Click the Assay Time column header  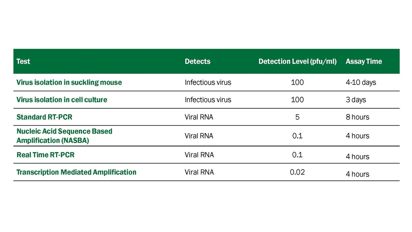click(x=364, y=62)
